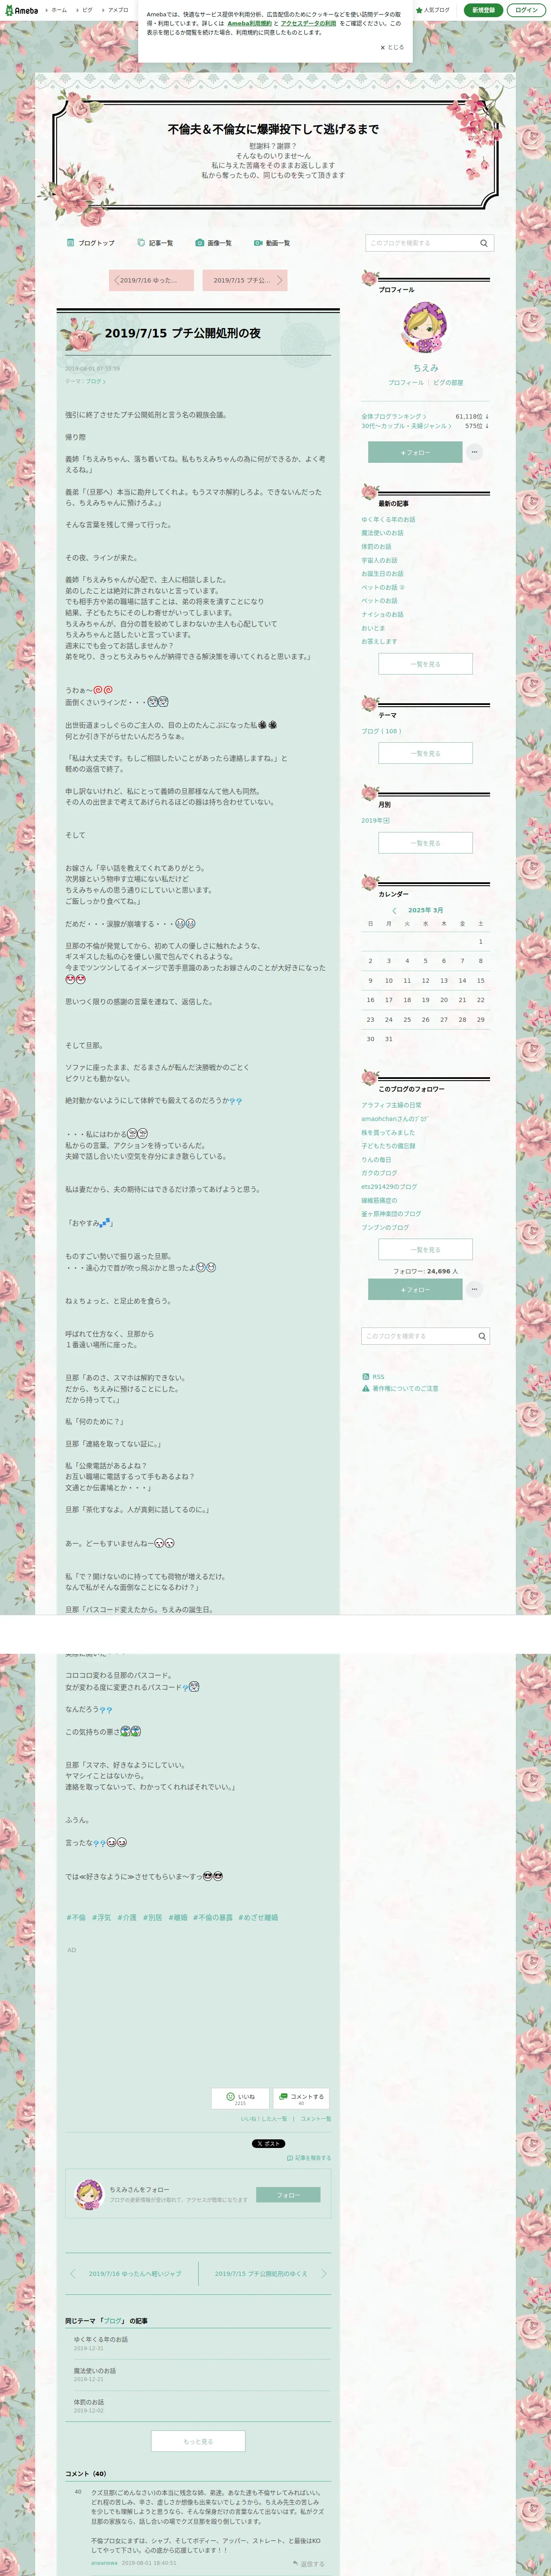
Task: Click 一覧を見る under テーマ
Action: click(x=425, y=754)
